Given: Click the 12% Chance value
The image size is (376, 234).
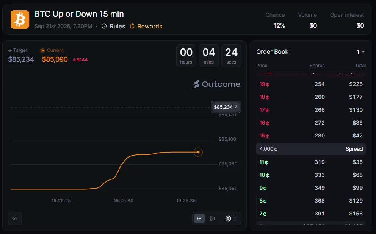Looking at the screenshot, I should [x=279, y=26].
